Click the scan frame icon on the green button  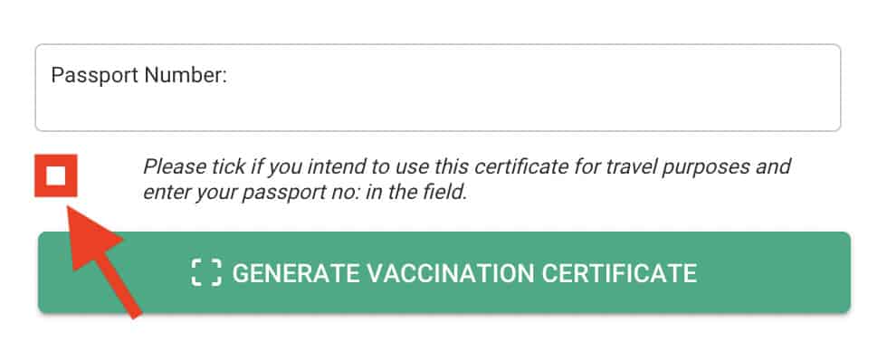click(206, 273)
